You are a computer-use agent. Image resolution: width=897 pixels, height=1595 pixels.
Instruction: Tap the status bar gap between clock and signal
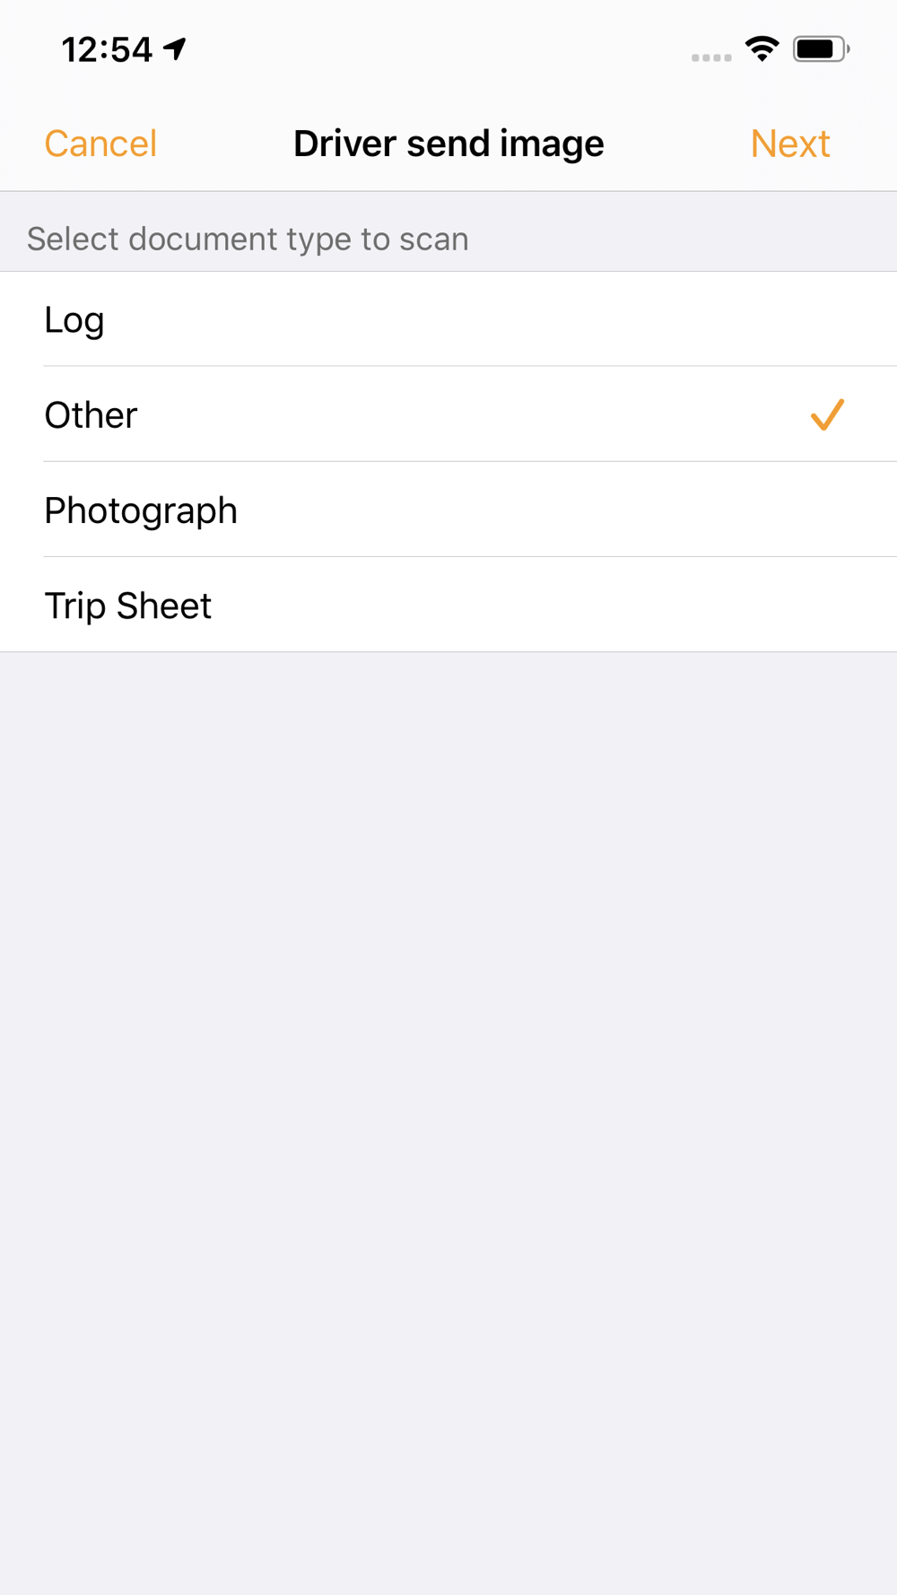(439, 49)
